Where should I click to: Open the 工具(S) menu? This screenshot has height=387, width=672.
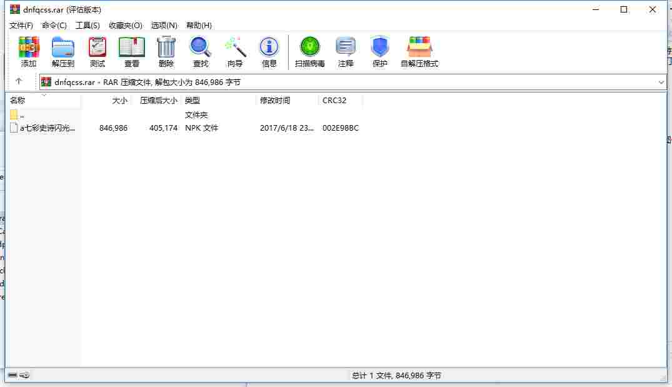[x=88, y=25]
